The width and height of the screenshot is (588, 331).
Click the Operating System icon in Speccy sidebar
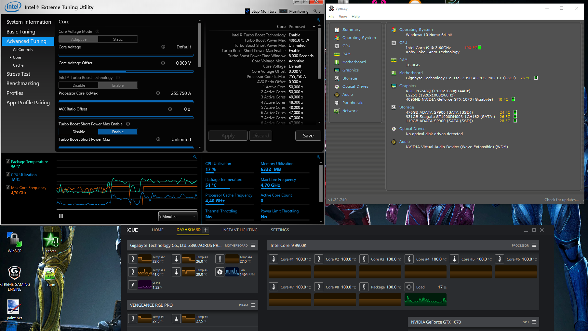point(337,38)
